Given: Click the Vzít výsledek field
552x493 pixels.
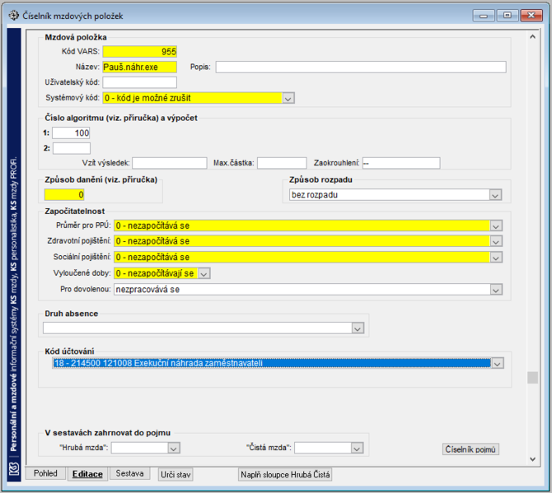Looking at the screenshot, I should [x=170, y=163].
